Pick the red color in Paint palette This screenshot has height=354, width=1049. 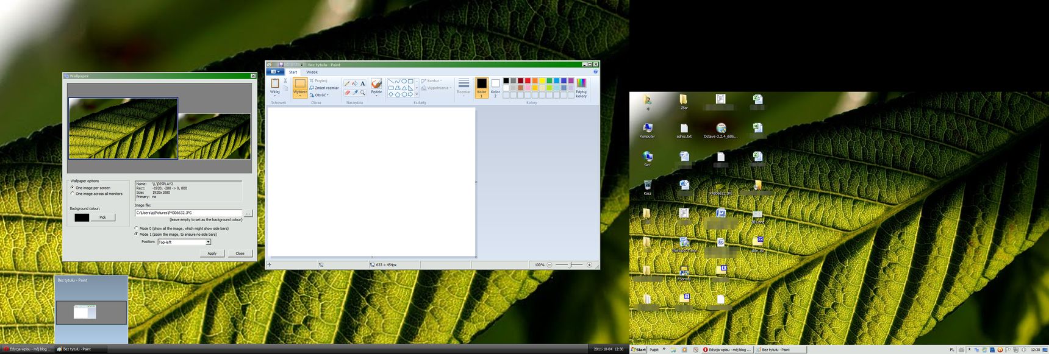[528, 80]
